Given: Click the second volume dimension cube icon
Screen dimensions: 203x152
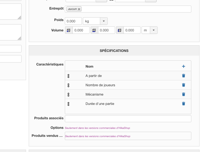Looking at the screenshot, I should (x=94, y=30).
